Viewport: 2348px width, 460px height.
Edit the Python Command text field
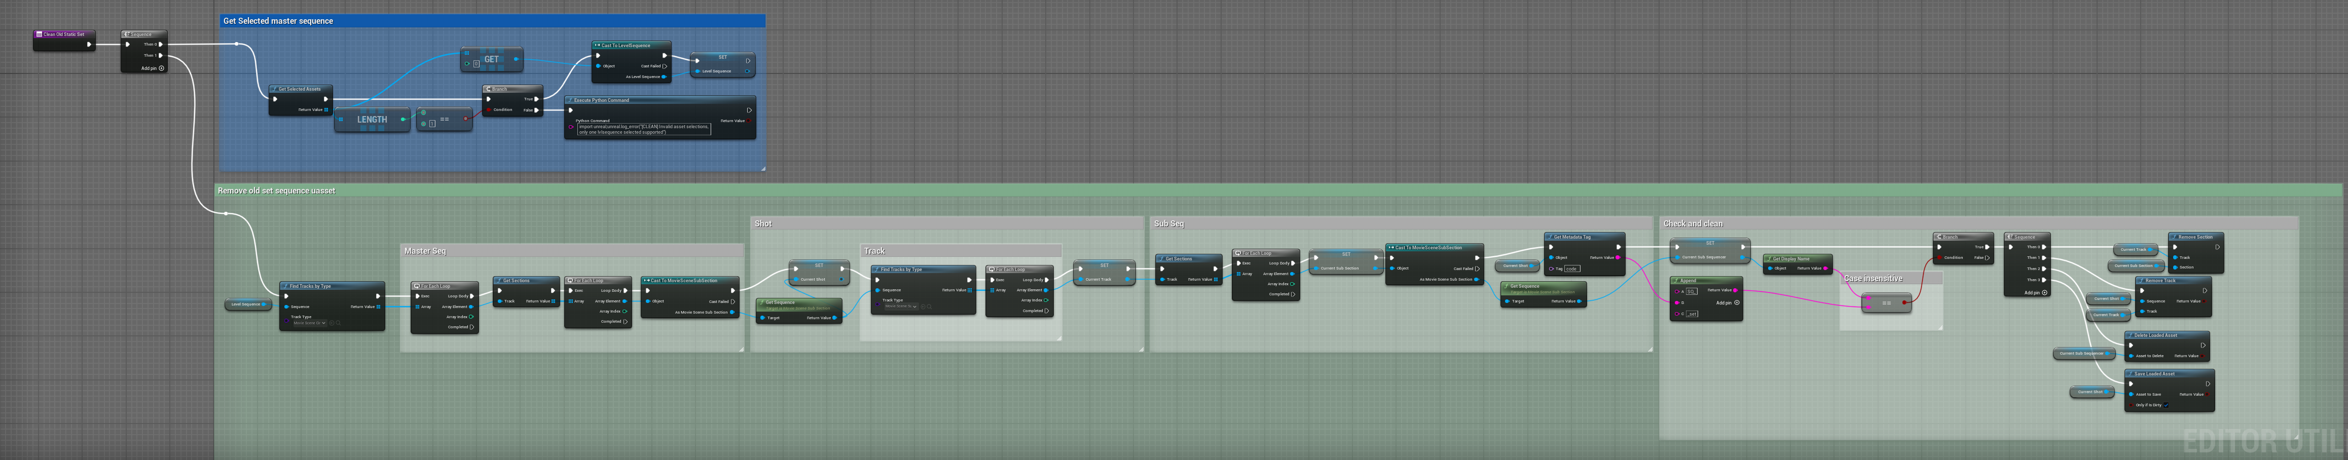pos(643,129)
